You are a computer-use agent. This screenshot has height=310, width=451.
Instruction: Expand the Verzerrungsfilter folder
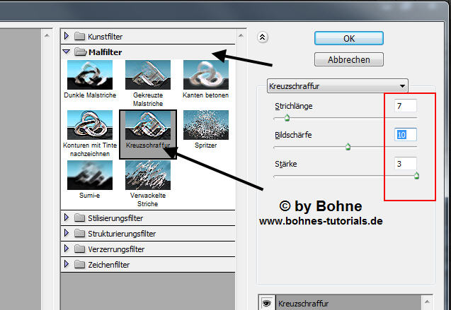67,249
